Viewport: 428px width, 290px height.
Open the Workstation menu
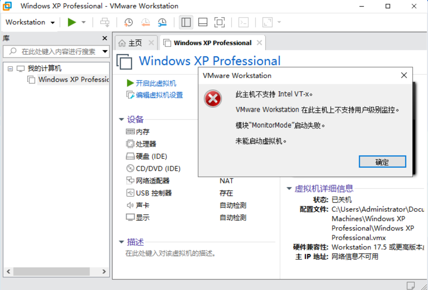click(30, 22)
